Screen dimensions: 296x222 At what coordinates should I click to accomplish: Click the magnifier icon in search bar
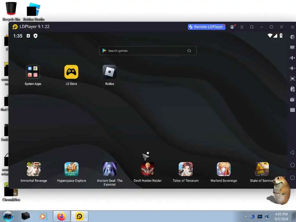coord(189,51)
